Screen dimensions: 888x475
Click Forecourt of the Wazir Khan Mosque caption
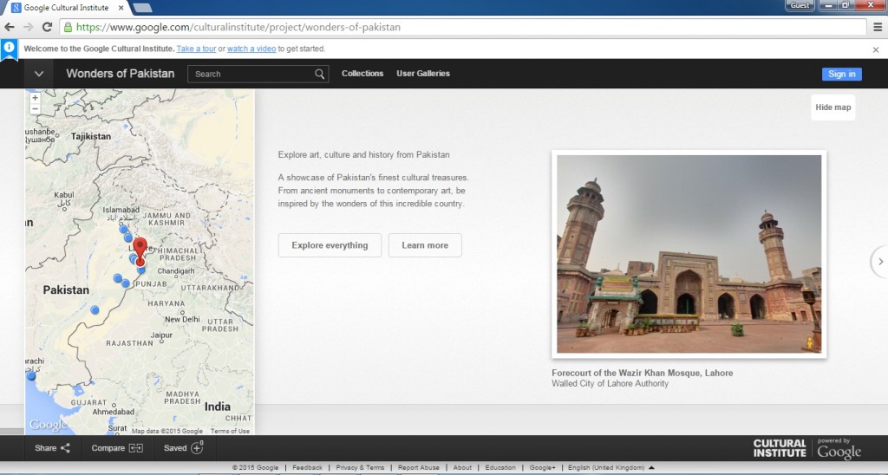(643, 373)
